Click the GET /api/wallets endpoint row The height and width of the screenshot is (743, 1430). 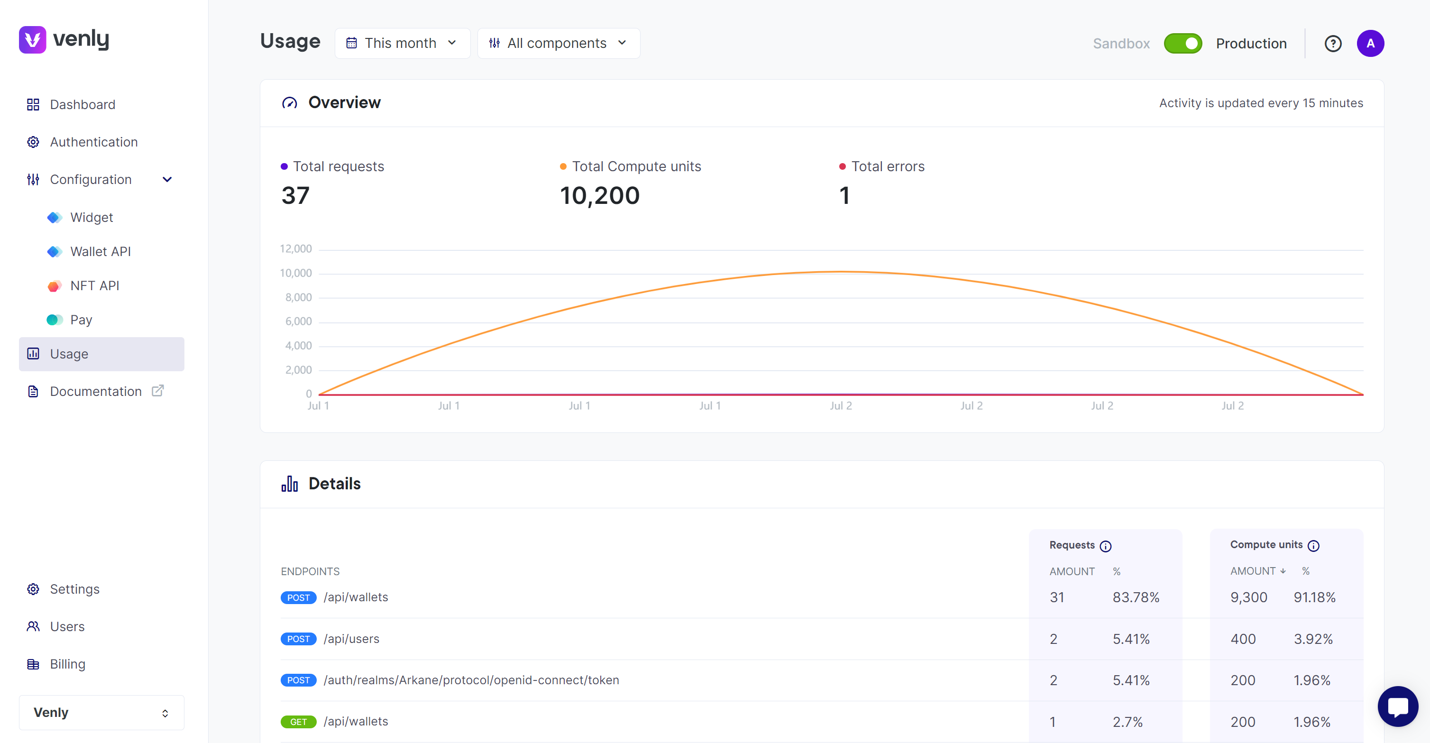pyautogui.click(x=822, y=722)
